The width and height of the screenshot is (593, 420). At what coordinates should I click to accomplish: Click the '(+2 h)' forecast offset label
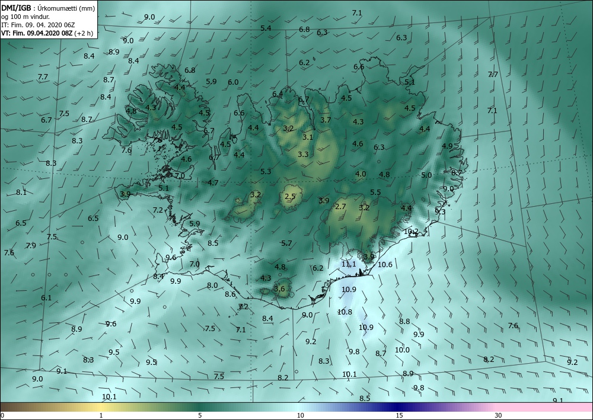click(83, 33)
